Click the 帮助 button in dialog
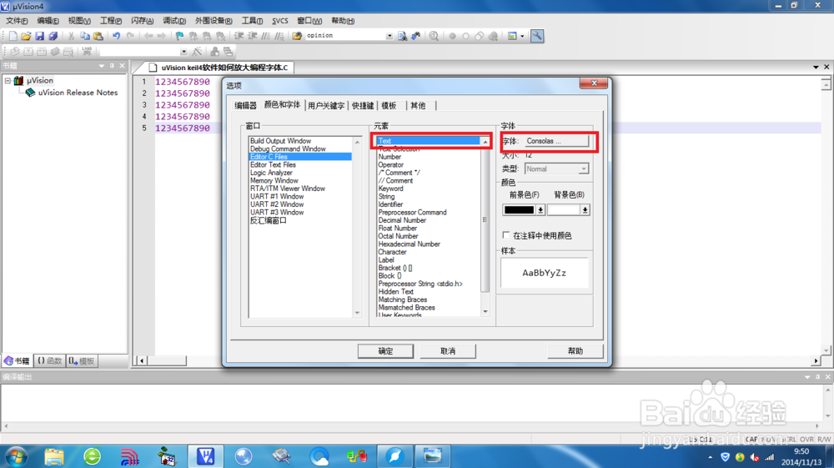The height and width of the screenshot is (468, 834). pyautogui.click(x=575, y=351)
